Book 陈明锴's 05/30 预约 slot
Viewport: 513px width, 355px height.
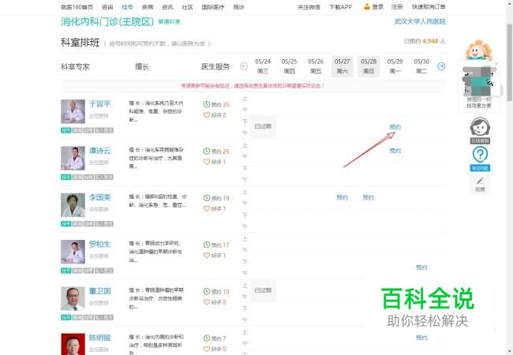click(x=421, y=338)
